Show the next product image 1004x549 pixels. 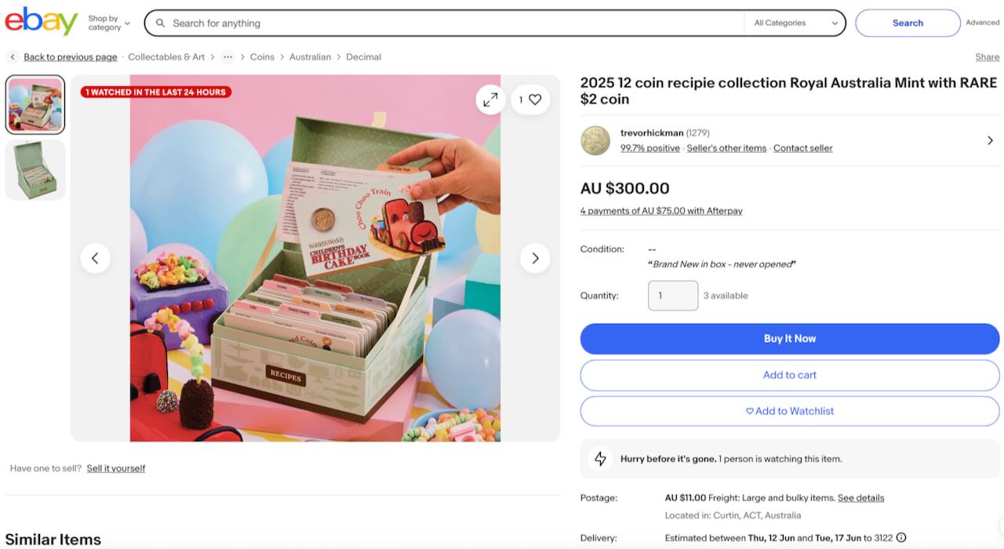(x=535, y=258)
